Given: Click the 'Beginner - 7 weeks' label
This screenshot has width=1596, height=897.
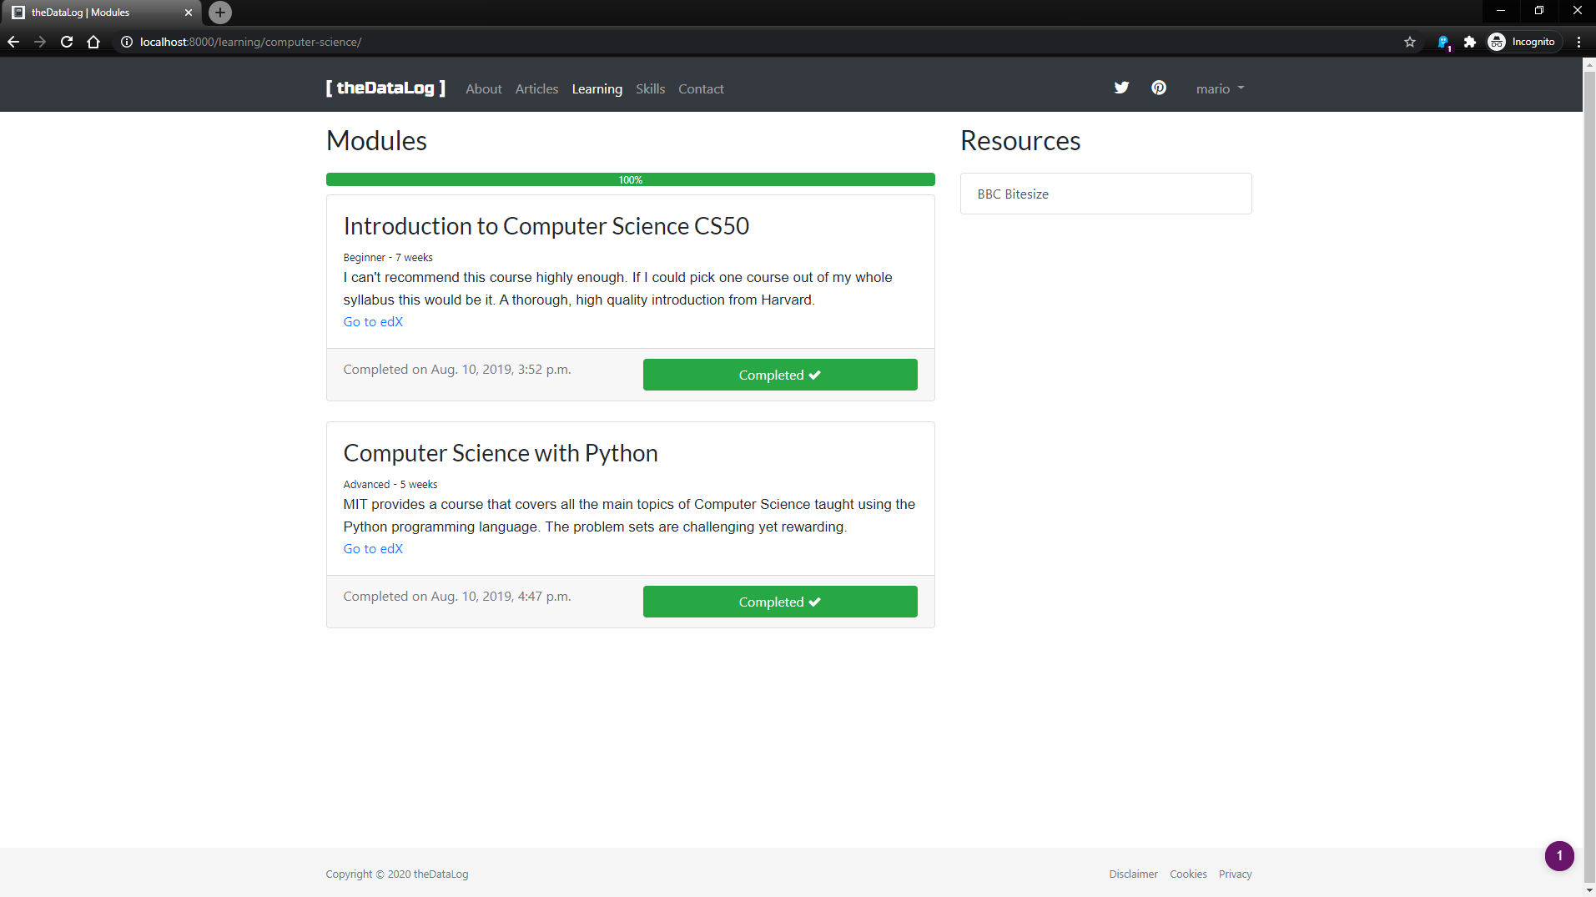Looking at the screenshot, I should (388, 257).
